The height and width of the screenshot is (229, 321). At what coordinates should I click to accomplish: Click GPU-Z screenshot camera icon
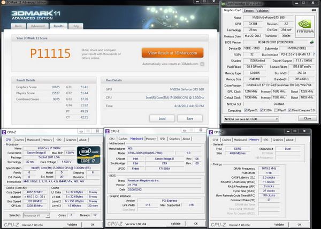[314, 10]
